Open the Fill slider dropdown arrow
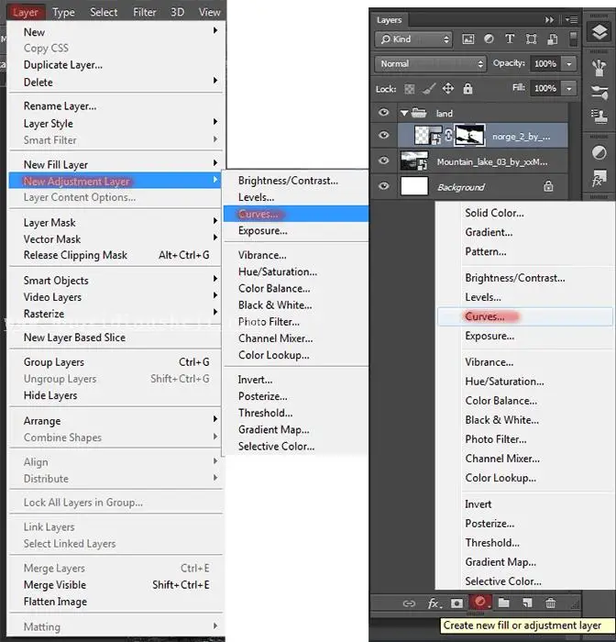616x642 pixels. (569, 88)
